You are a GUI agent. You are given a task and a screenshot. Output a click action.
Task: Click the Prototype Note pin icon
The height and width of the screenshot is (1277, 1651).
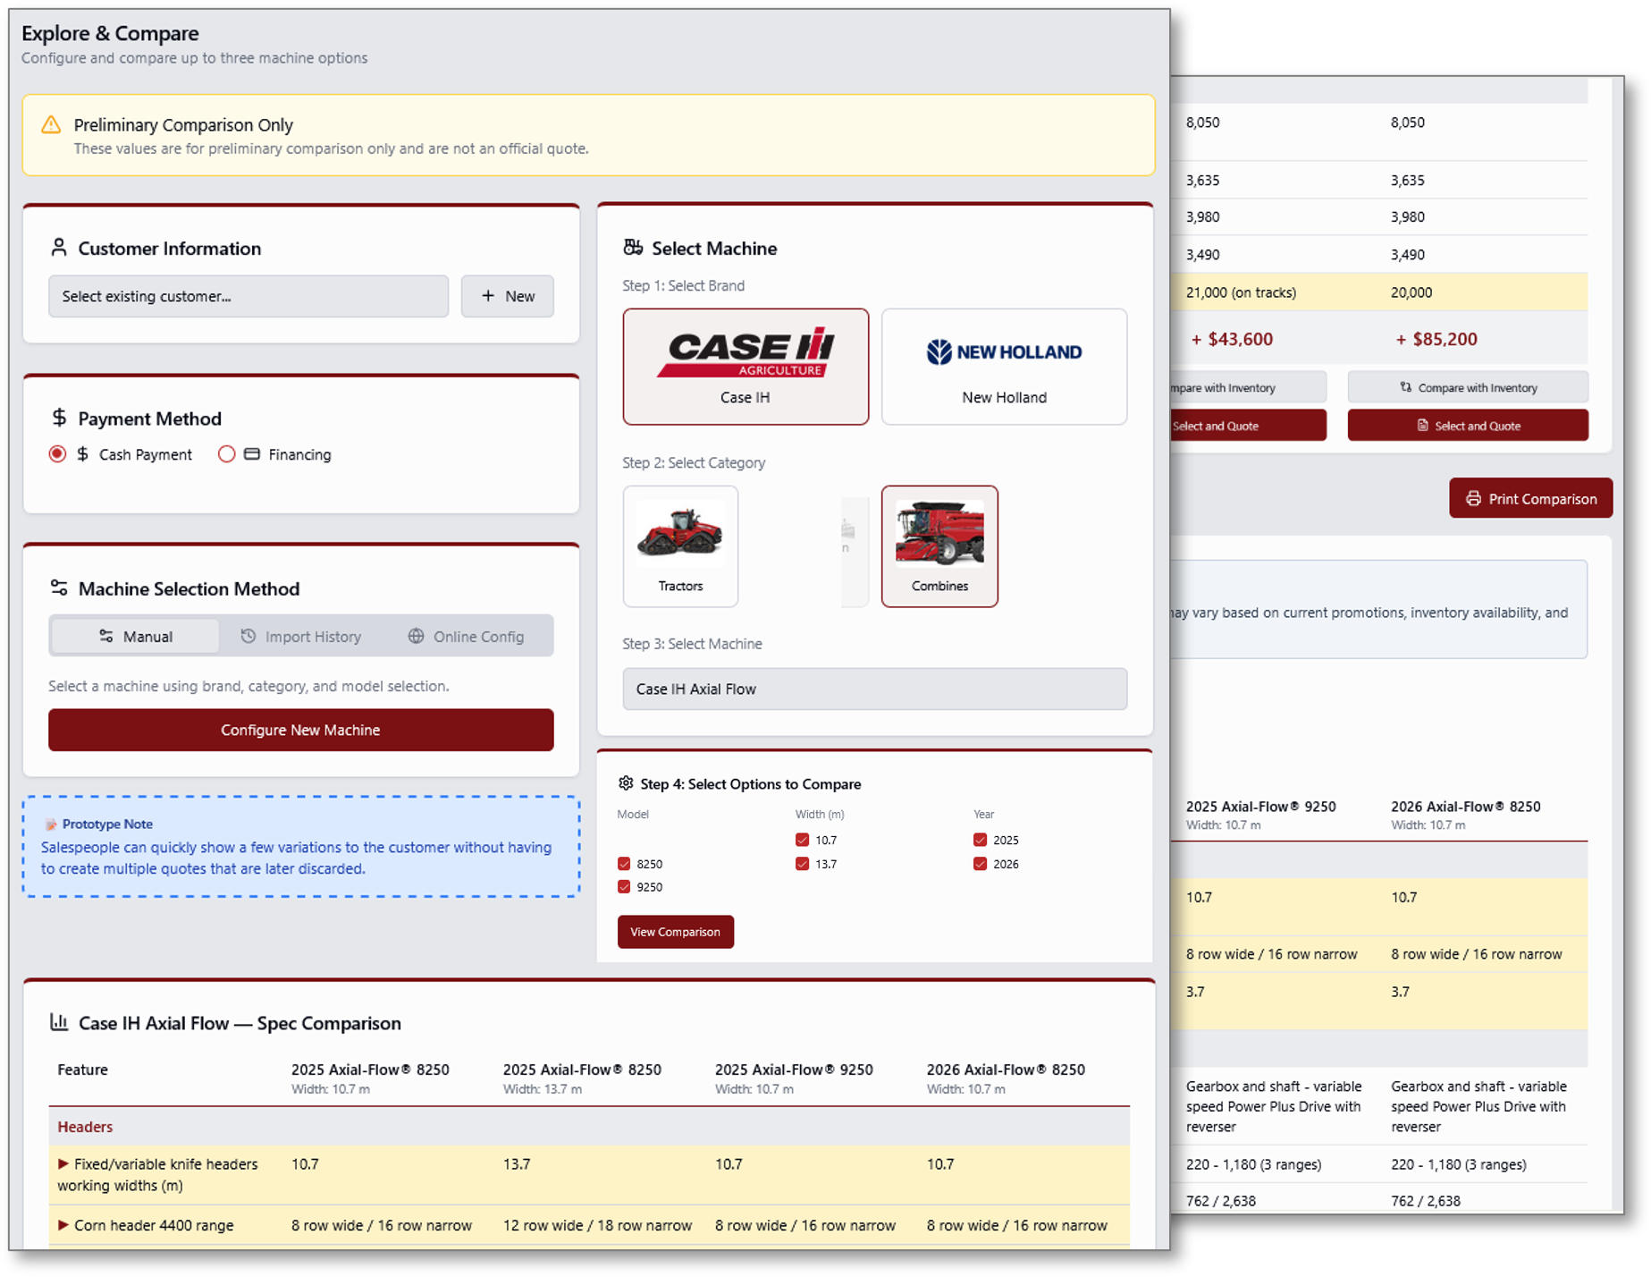point(51,824)
